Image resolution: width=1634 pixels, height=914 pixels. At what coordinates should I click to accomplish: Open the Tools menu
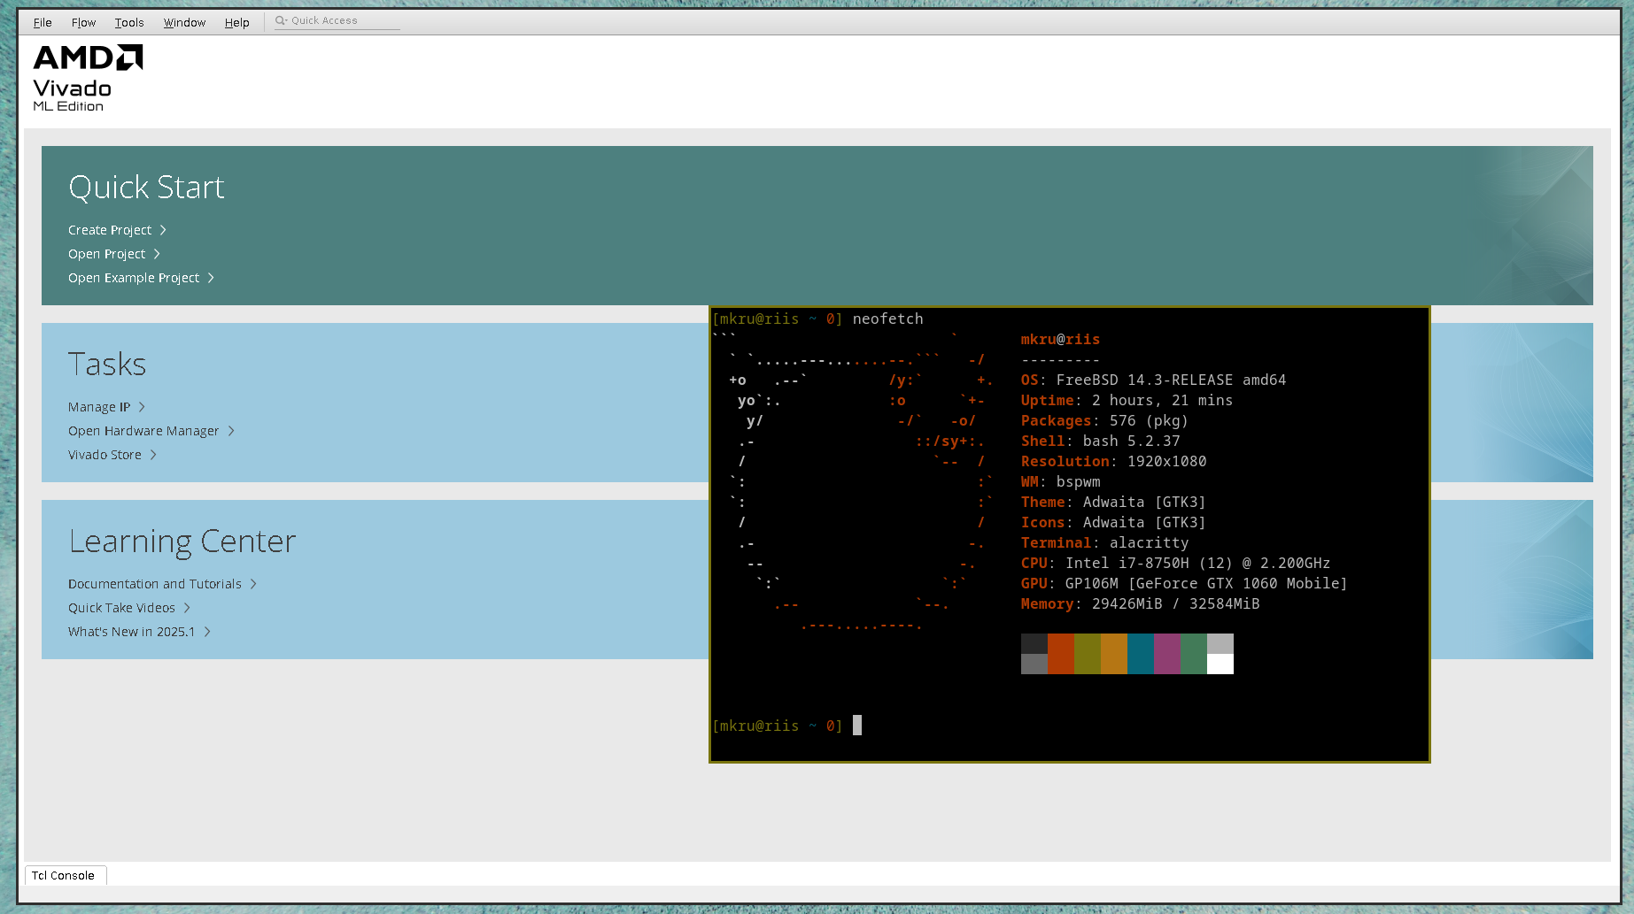coord(129,22)
